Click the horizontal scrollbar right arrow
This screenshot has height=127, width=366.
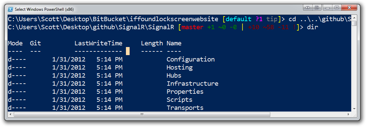click(x=349, y=114)
